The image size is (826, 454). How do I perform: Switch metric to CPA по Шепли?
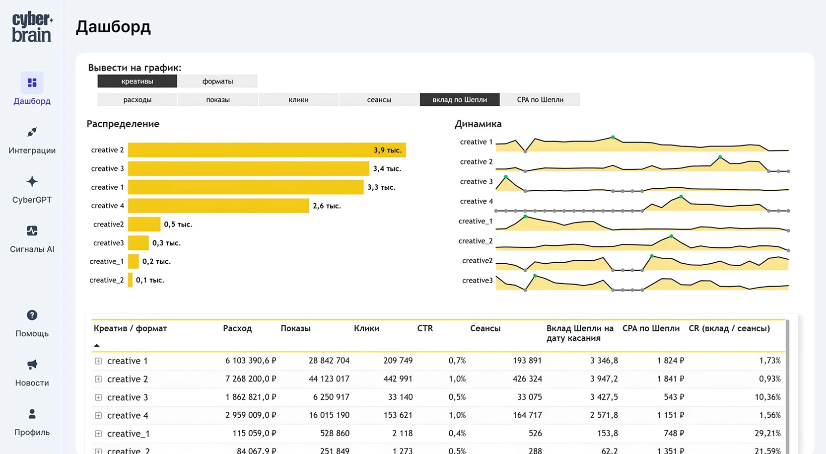tap(540, 100)
